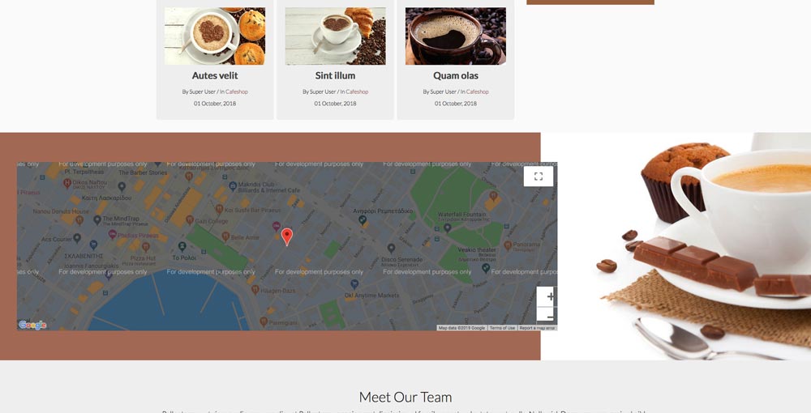Viewport: 811px width, 413px height.
Task: Click the red location pin on map
Action: (286, 236)
